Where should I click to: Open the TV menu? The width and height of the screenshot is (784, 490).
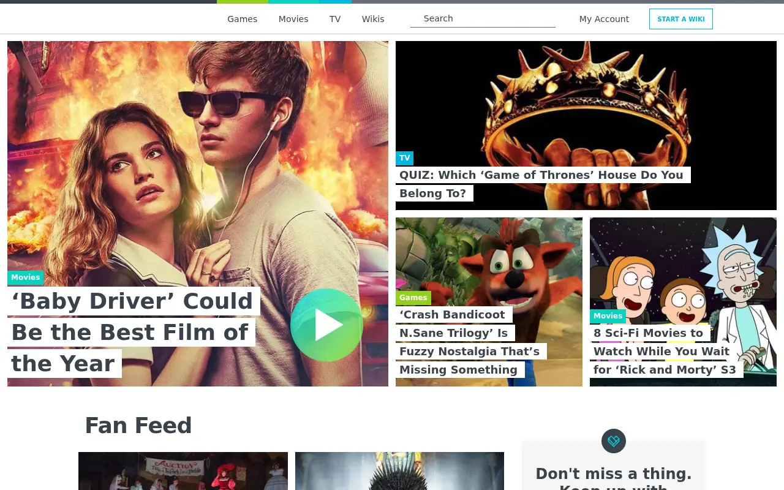click(335, 19)
